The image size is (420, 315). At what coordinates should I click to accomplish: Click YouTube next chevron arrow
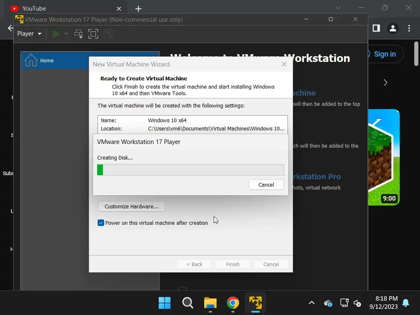pos(385,82)
